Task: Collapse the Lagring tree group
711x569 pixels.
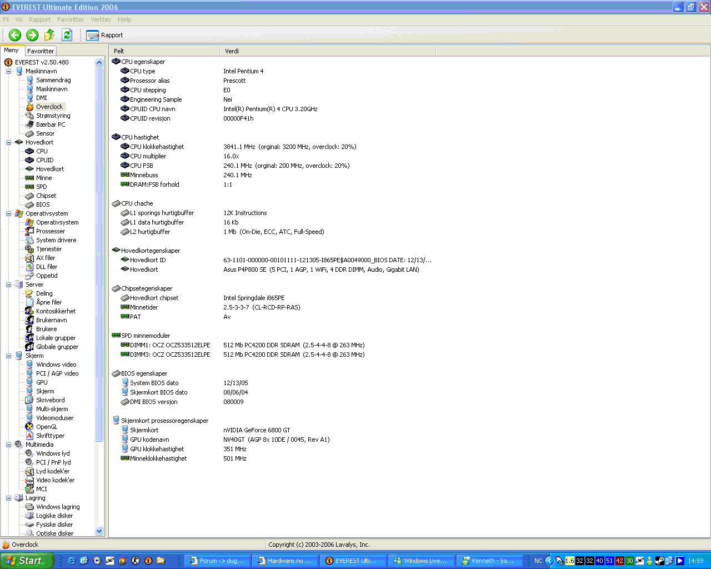Action: pos(8,498)
